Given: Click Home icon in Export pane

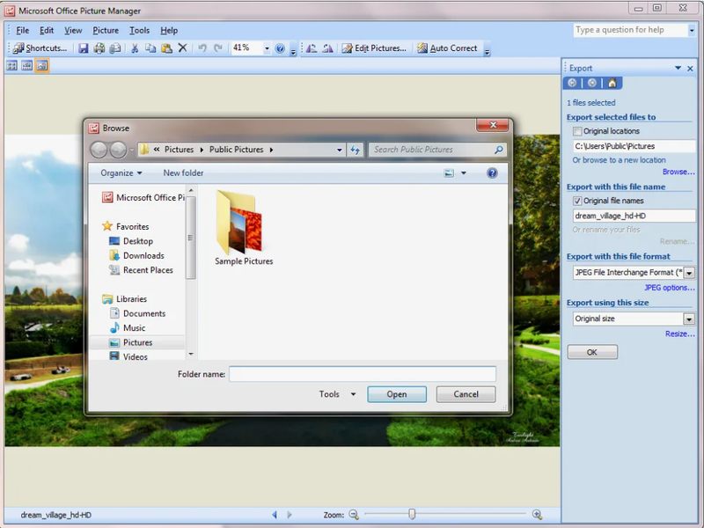Looking at the screenshot, I should (x=612, y=83).
